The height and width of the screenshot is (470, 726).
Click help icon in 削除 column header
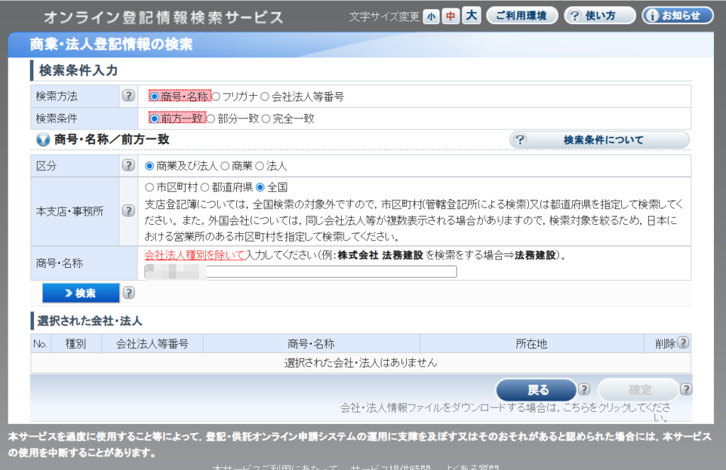(683, 343)
